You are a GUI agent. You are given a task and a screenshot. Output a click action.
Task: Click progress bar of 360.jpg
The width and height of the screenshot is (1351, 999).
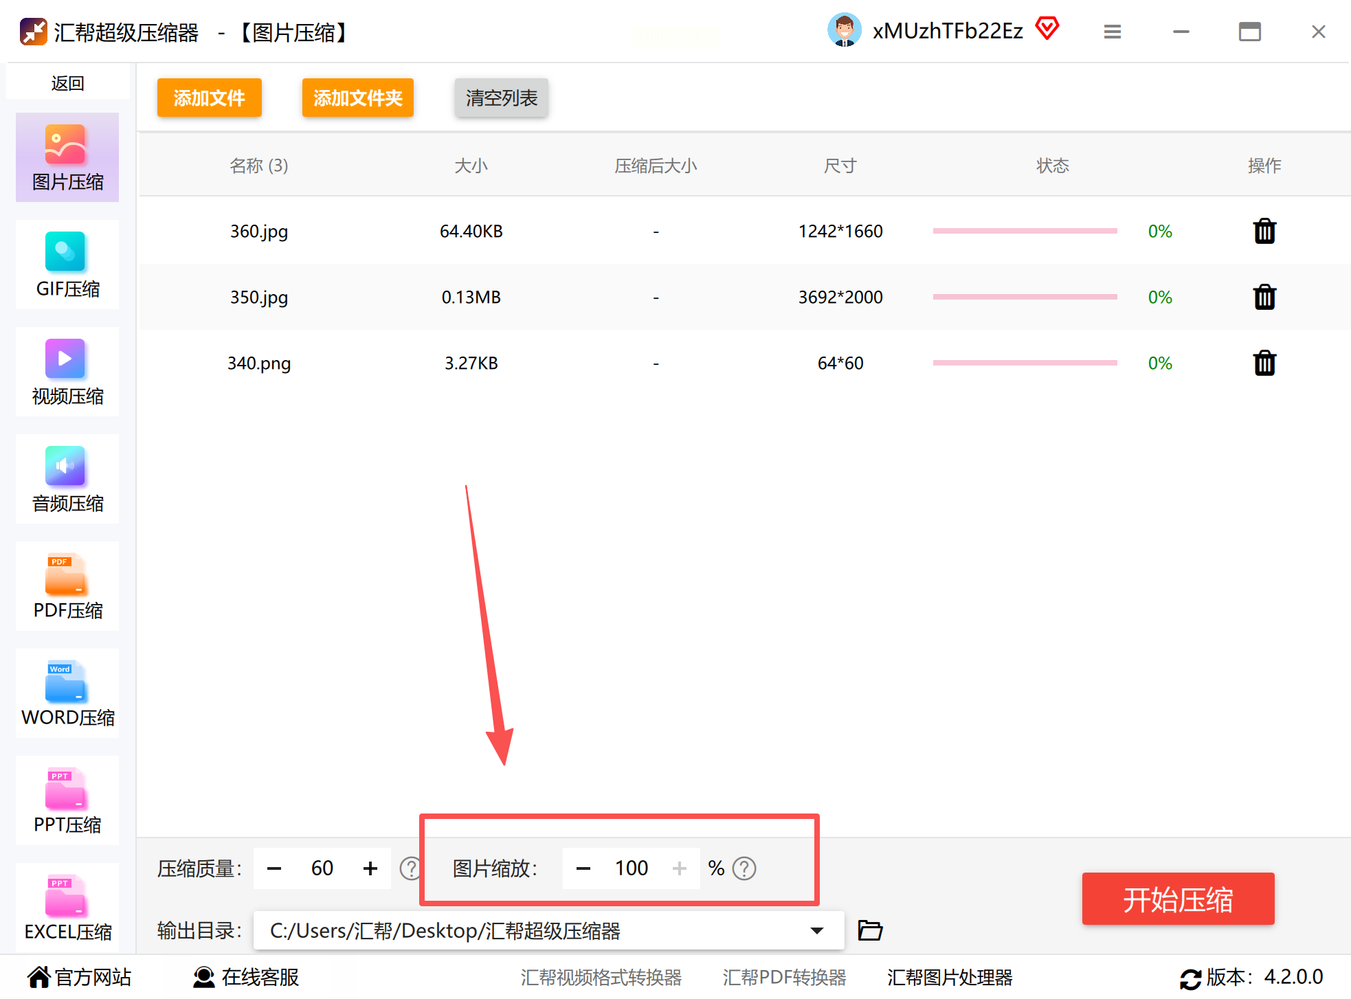click(x=1024, y=232)
